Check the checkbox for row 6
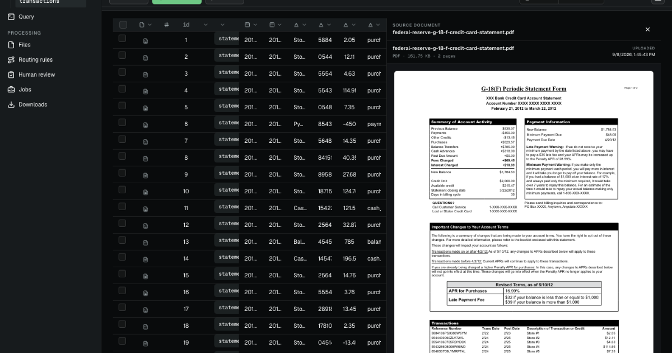The height and width of the screenshot is (353, 672). coord(122,123)
